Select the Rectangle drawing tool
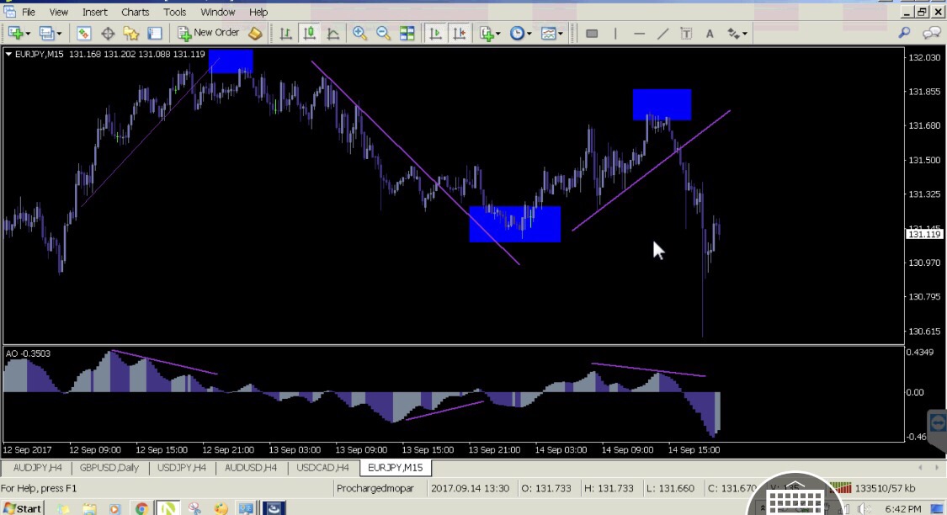 coord(592,33)
